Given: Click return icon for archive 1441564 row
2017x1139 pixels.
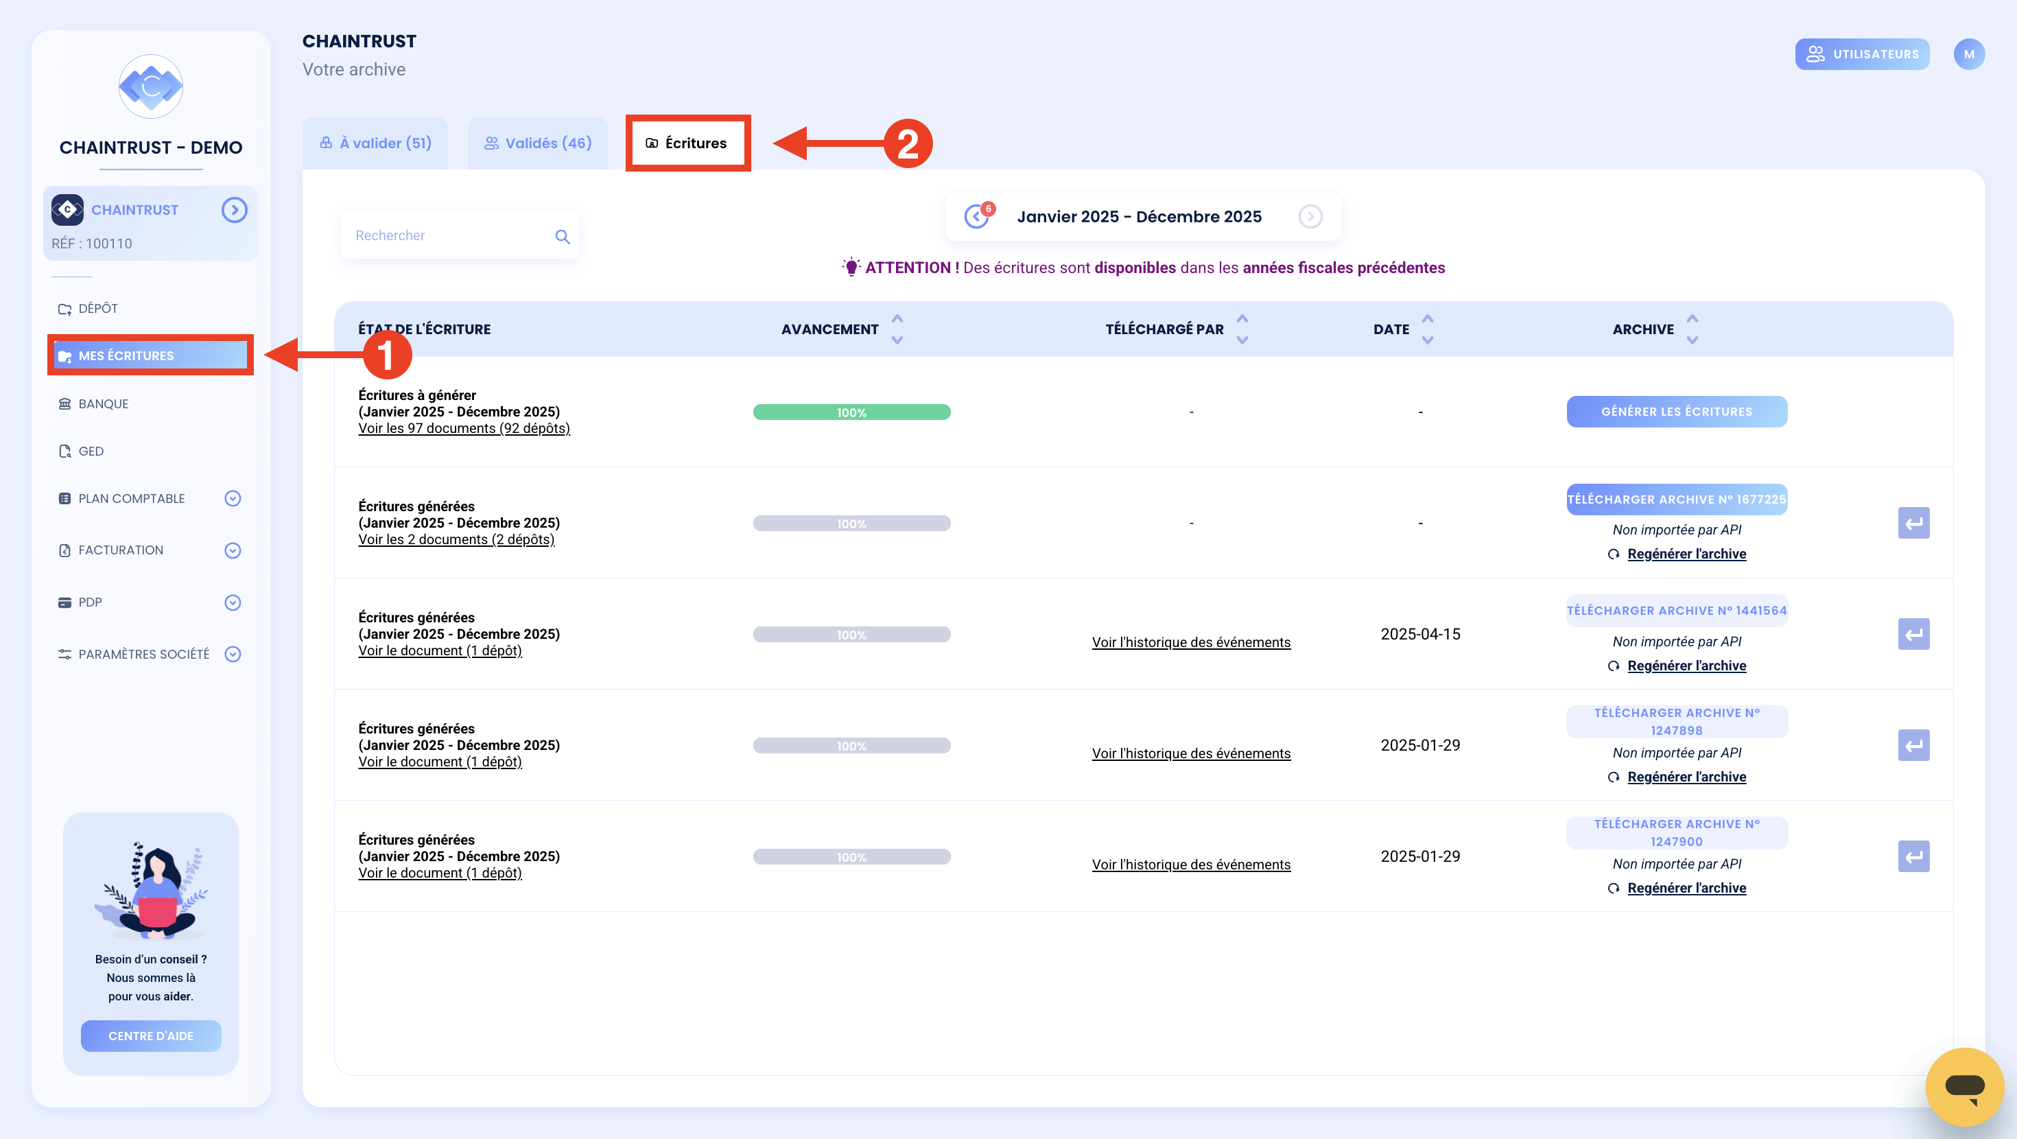Looking at the screenshot, I should point(1913,634).
